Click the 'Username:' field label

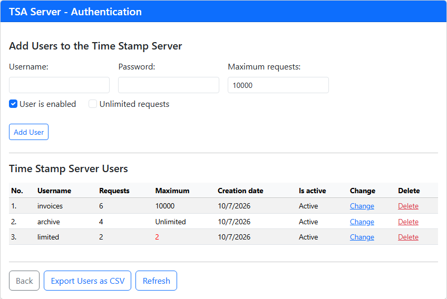click(28, 67)
